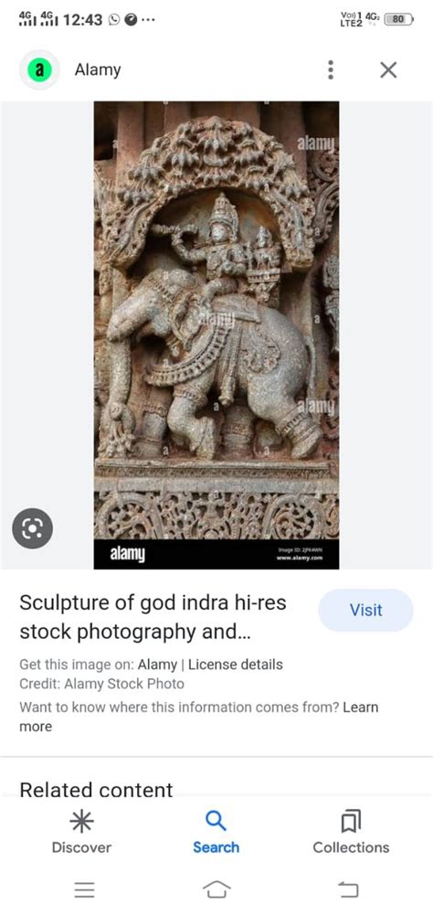Tap the Discover asterisk icon

81,822
